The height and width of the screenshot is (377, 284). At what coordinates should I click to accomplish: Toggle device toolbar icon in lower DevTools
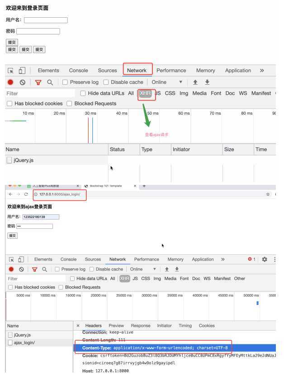pyautogui.click(x=21, y=260)
